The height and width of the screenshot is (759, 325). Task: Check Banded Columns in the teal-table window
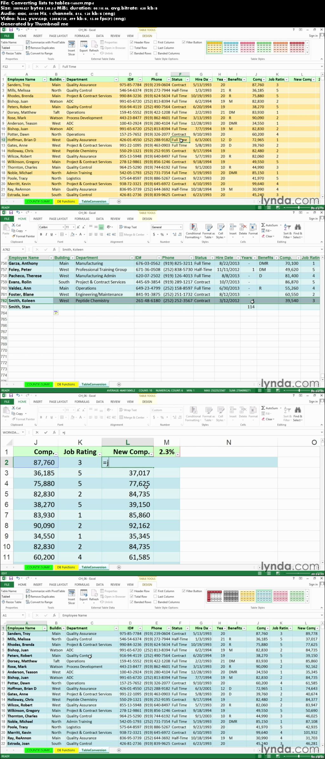167,602
